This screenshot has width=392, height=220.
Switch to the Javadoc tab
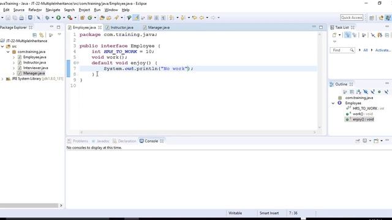click(x=100, y=141)
